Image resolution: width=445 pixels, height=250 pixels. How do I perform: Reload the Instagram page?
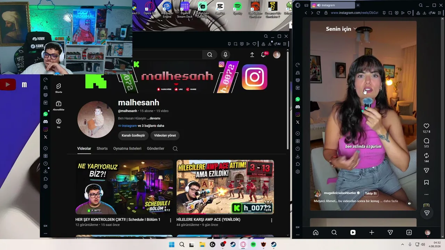[318, 13]
